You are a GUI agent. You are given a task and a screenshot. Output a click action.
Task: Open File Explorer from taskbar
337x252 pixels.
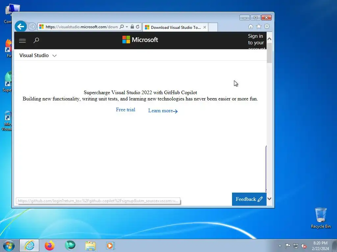pyautogui.click(x=91, y=245)
